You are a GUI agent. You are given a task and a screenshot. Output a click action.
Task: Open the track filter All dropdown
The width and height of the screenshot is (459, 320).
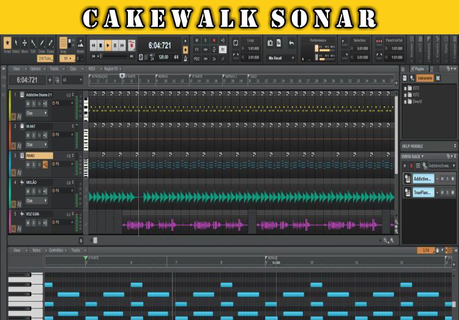coord(72,80)
